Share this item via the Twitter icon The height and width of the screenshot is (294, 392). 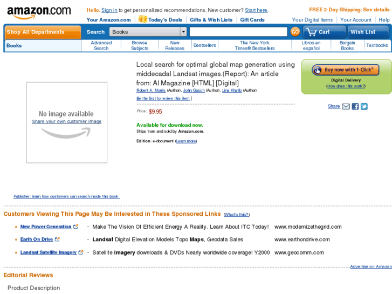pos(364,107)
